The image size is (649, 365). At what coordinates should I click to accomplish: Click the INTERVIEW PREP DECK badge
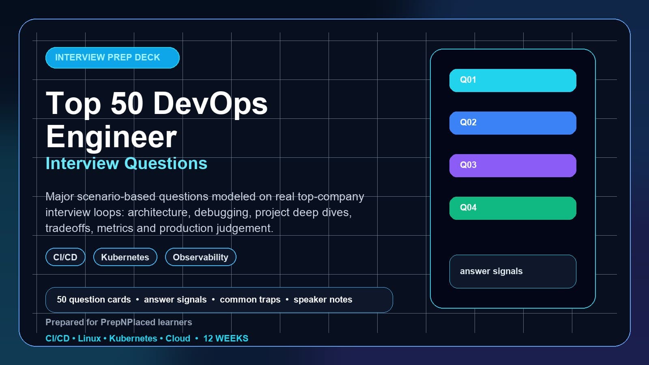coord(112,58)
